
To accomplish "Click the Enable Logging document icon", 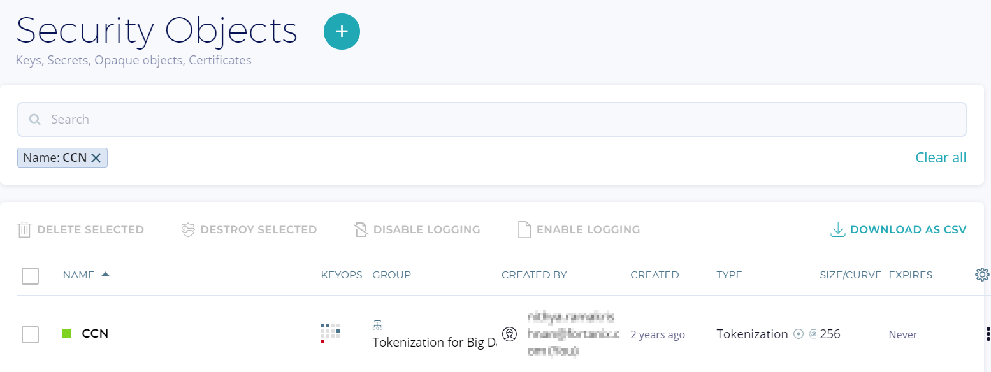I will click(x=524, y=229).
